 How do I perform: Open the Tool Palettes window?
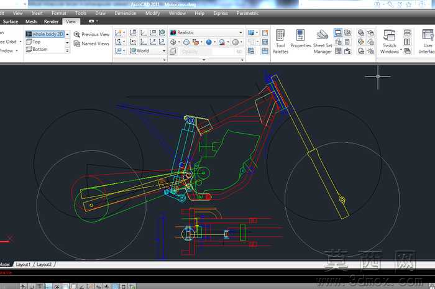pyautogui.click(x=280, y=42)
